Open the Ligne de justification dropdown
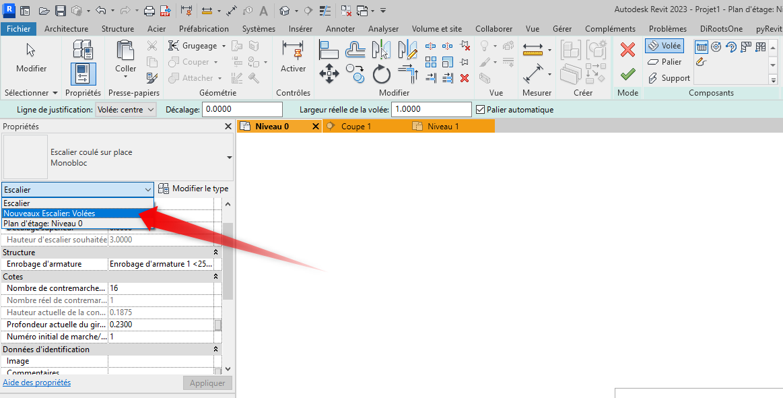Screen dimensions: 783x398 coord(126,110)
